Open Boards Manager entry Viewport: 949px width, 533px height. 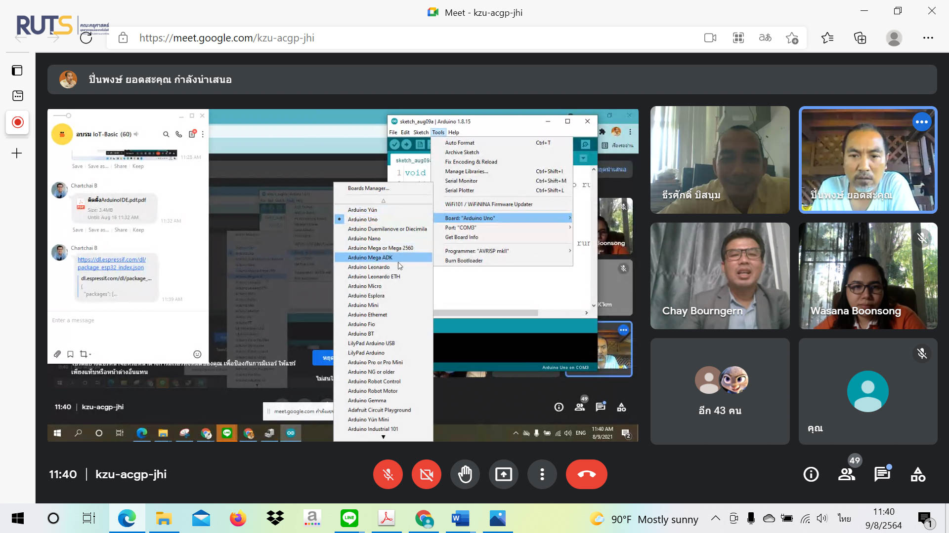(x=383, y=188)
